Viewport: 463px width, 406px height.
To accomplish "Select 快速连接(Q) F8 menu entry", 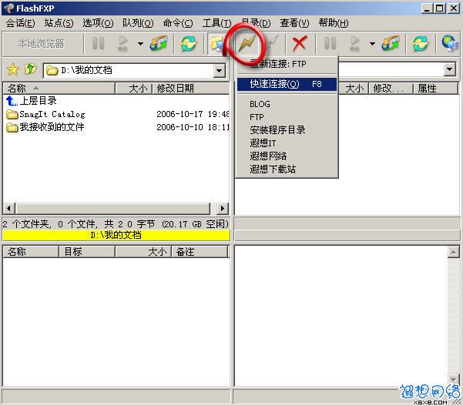I will pyautogui.click(x=287, y=84).
